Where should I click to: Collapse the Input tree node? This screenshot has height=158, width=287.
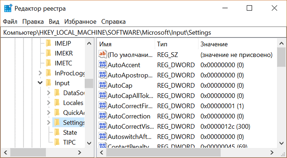[x=40, y=83]
